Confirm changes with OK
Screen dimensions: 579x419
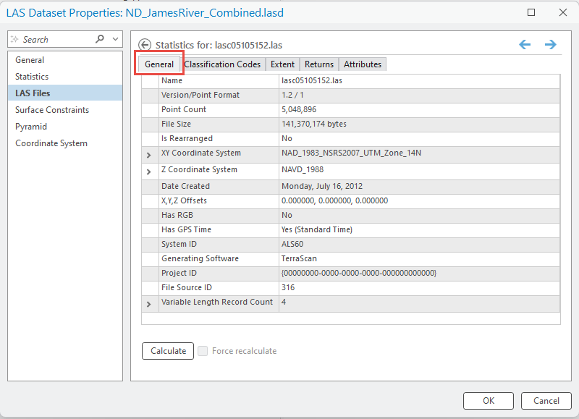(x=489, y=400)
